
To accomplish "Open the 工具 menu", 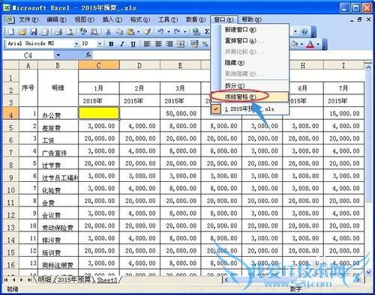I will 168,19.
